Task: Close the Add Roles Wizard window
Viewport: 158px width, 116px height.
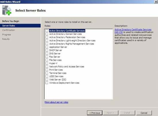Action: 156,2
